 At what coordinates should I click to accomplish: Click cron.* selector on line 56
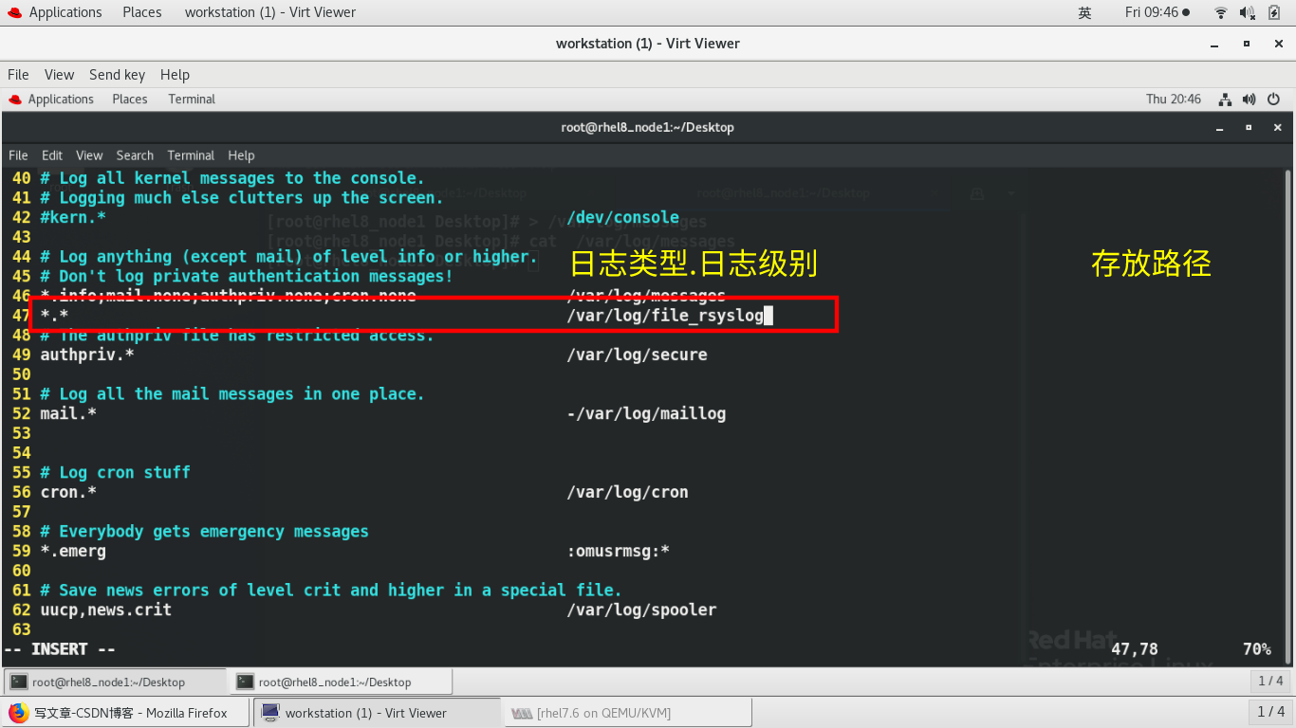[68, 492]
